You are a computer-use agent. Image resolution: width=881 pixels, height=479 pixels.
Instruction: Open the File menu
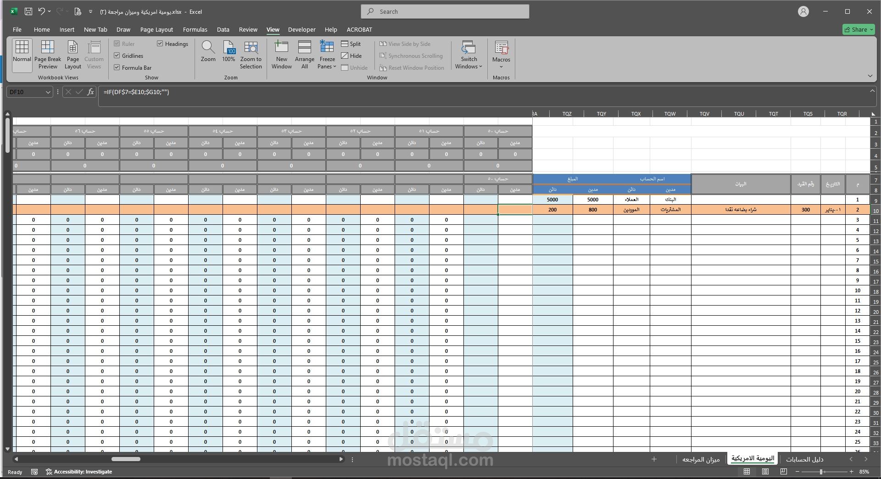17,29
